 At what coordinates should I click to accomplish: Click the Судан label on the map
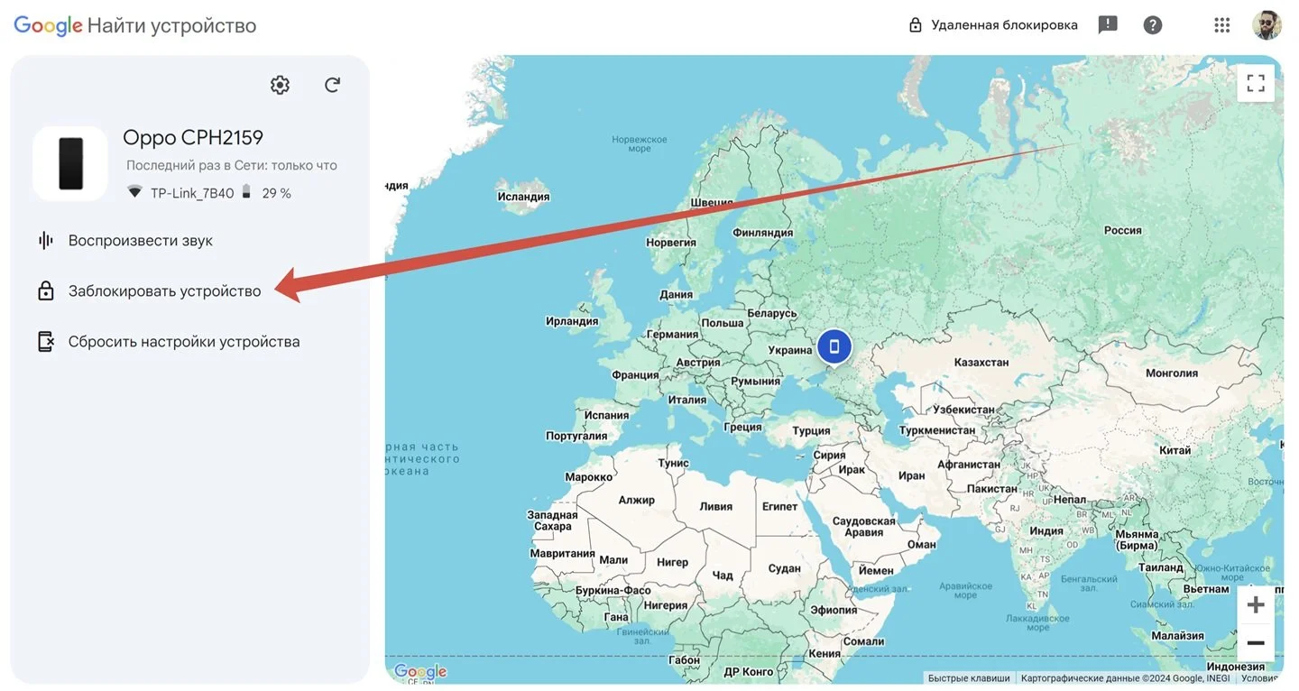tap(785, 569)
